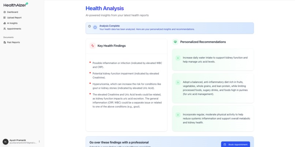This screenshot has height=147, width=295.
Task: Open the user account options menu
Action: pos(39,142)
